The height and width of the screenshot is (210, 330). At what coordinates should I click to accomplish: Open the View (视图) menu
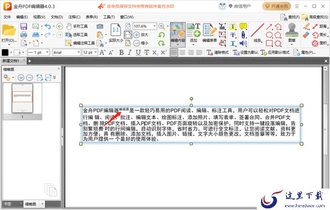[39, 17]
